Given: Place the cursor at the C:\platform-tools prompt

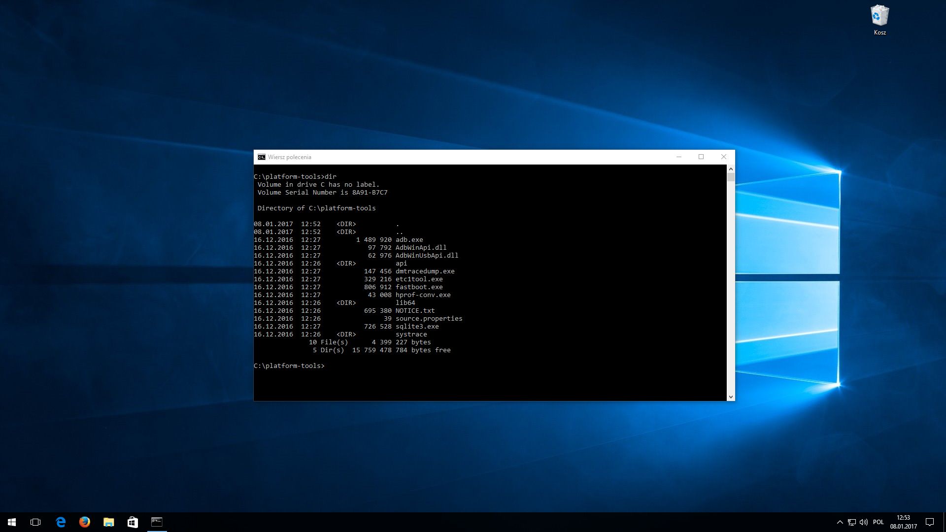Looking at the screenshot, I should click(x=327, y=366).
